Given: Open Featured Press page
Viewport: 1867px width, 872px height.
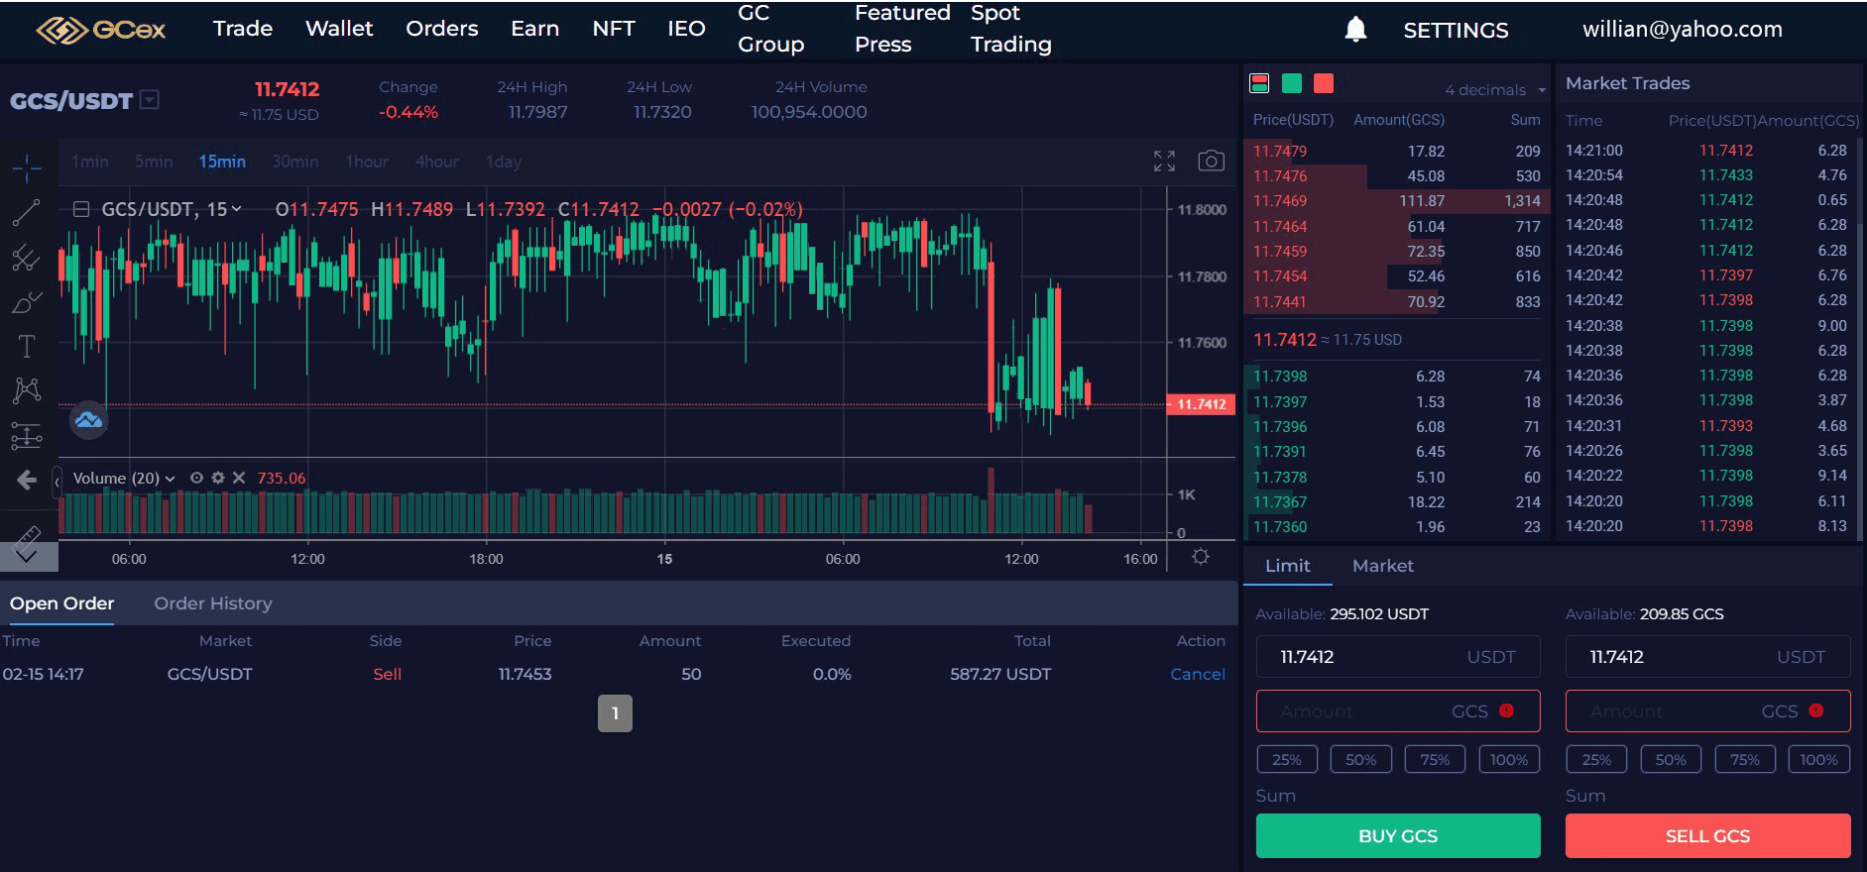Looking at the screenshot, I should [902, 28].
